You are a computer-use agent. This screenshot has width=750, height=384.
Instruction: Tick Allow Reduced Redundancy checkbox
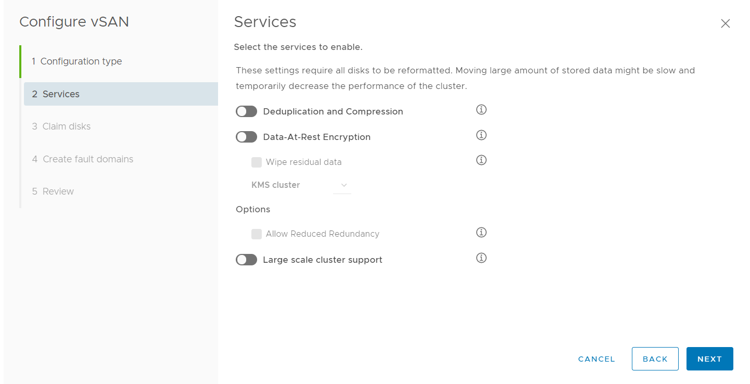click(x=257, y=234)
